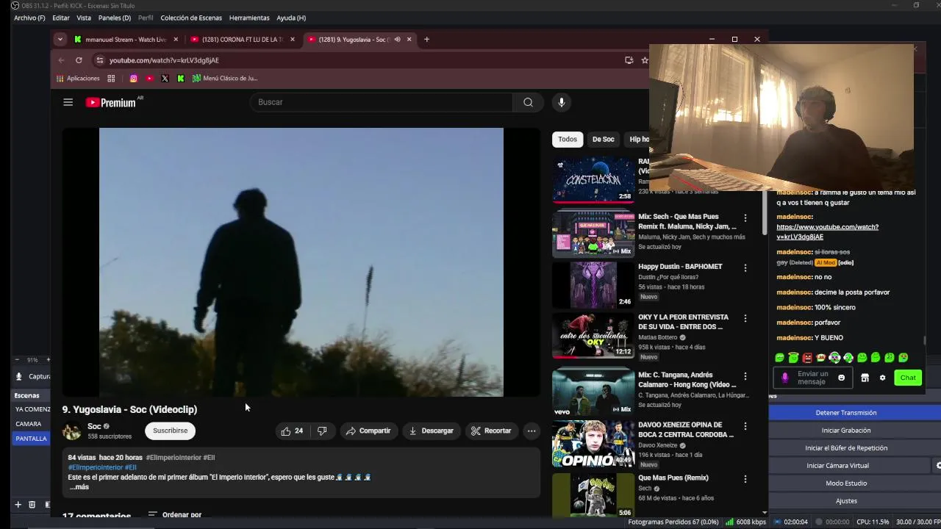Start voice search with microphone icon
This screenshot has width=941, height=529.
pyautogui.click(x=561, y=102)
